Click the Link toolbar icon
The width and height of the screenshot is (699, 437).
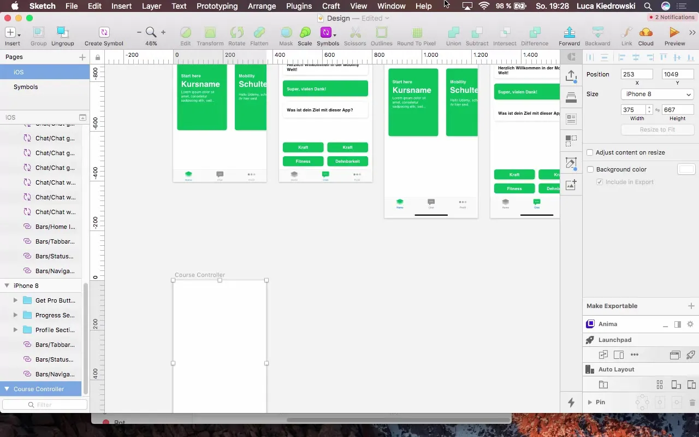626,33
